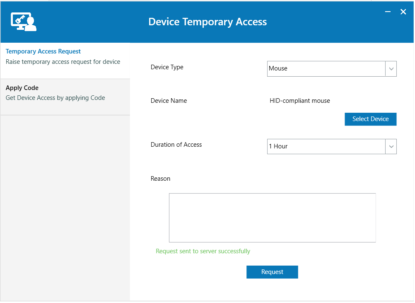
Task: Click the 'Request sent to server successfully' message
Action: tap(203, 251)
